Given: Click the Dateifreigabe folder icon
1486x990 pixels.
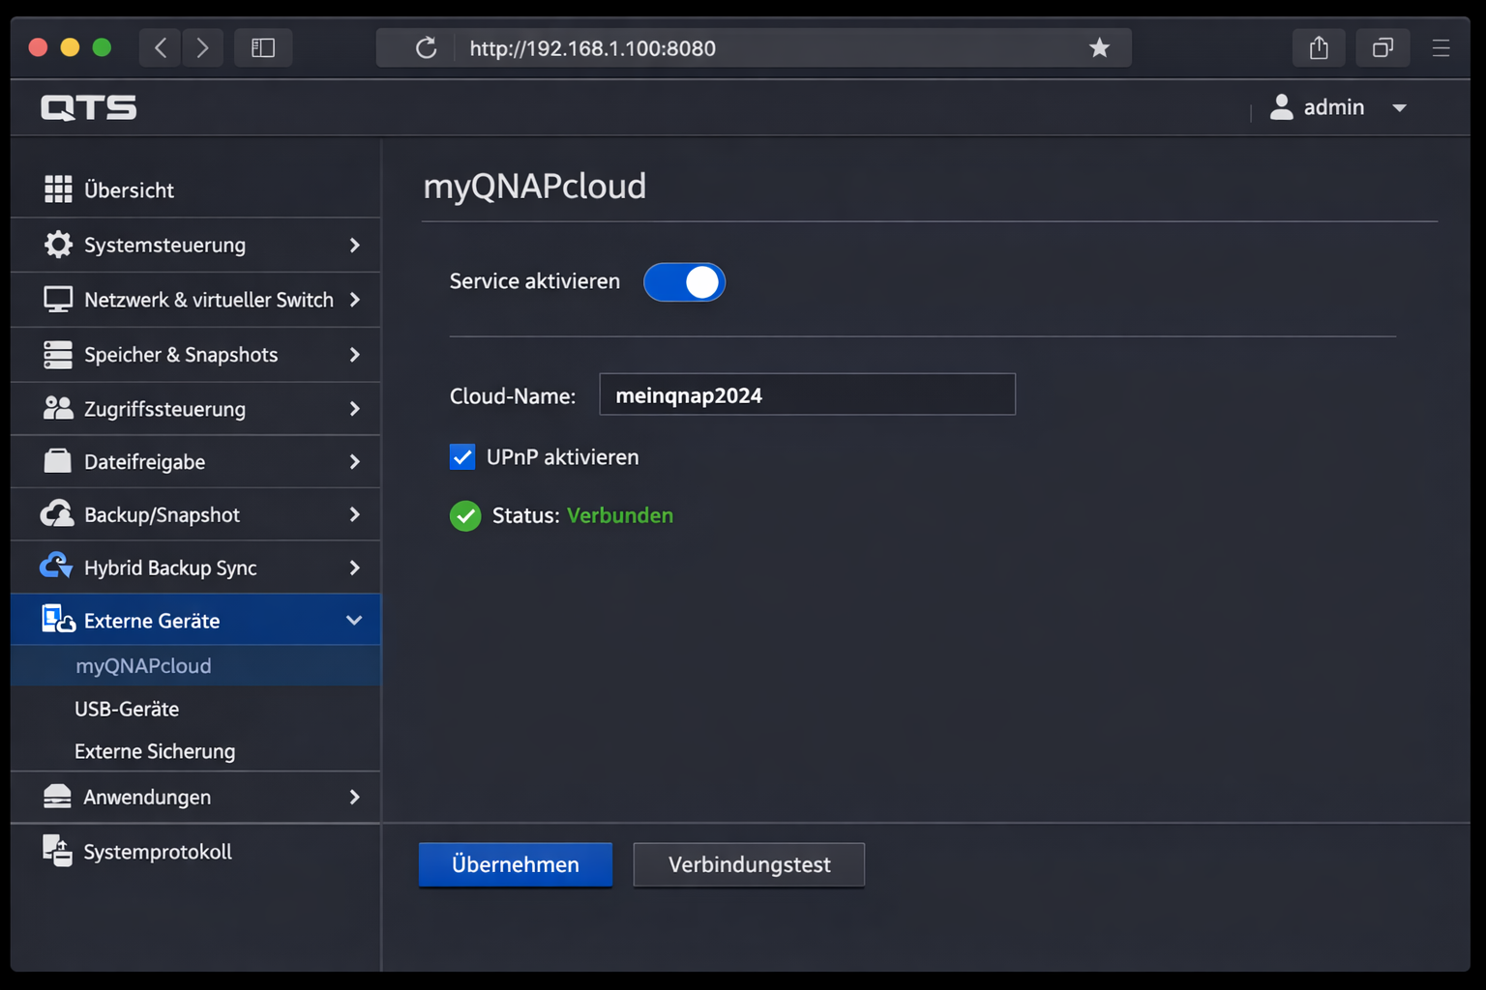Looking at the screenshot, I should pyautogui.click(x=58, y=461).
